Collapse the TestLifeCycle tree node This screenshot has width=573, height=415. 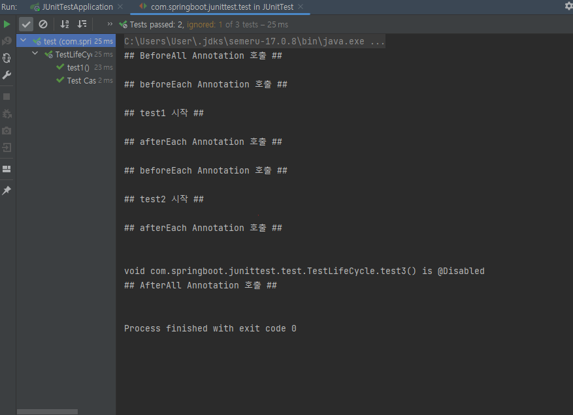point(35,54)
